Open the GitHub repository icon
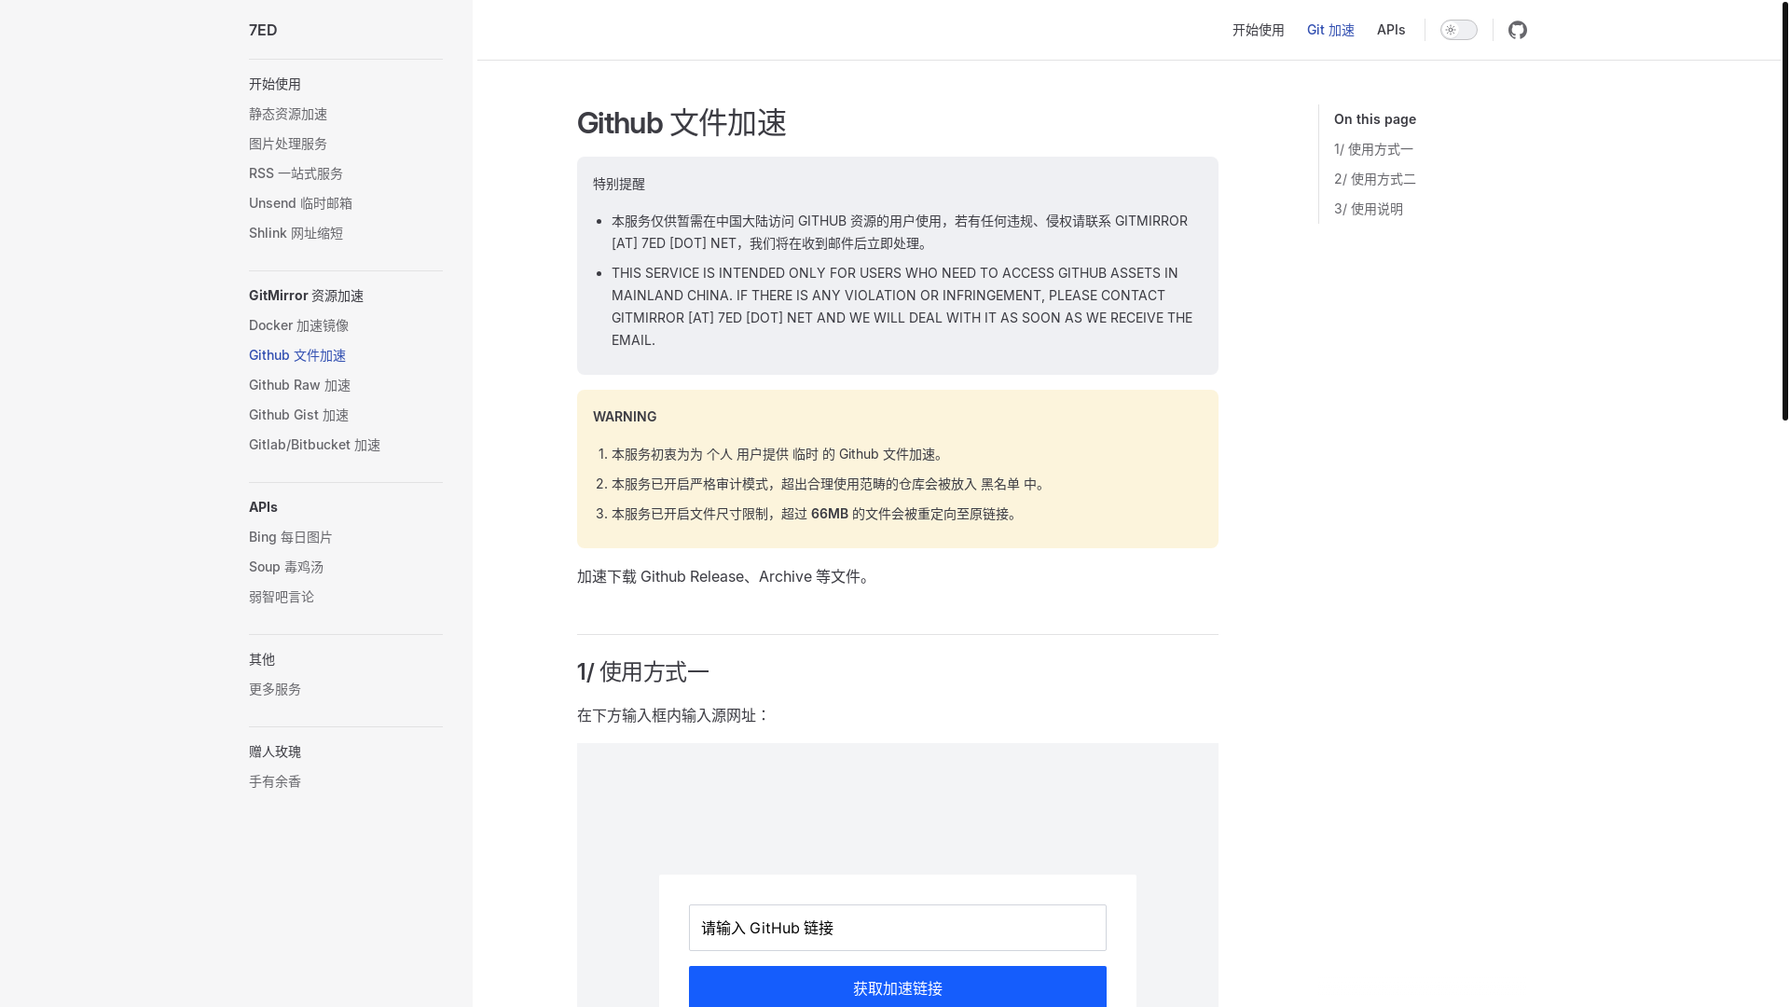The height and width of the screenshot is (1007, 1790). 1518,30
